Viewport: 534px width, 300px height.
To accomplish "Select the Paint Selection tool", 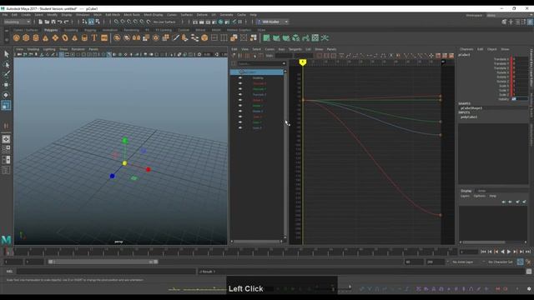I will pyautogui.click(x=6, y=74).
